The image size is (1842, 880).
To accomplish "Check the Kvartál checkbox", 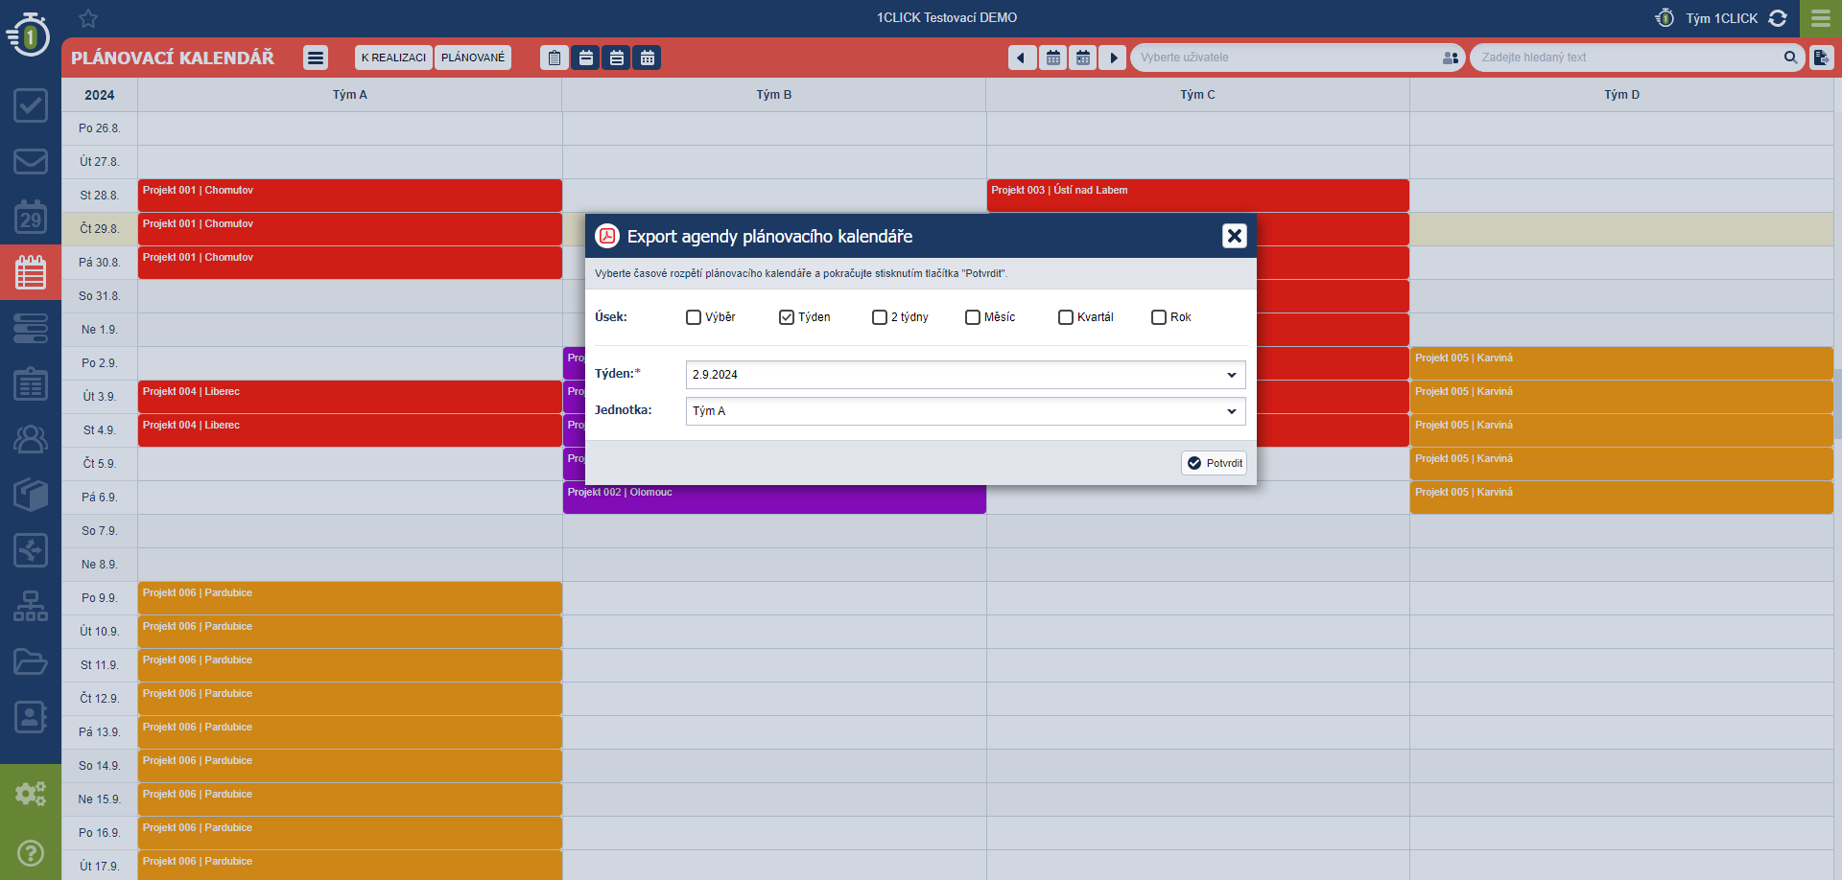I will pyautogui.click(x=1066, y=317).
